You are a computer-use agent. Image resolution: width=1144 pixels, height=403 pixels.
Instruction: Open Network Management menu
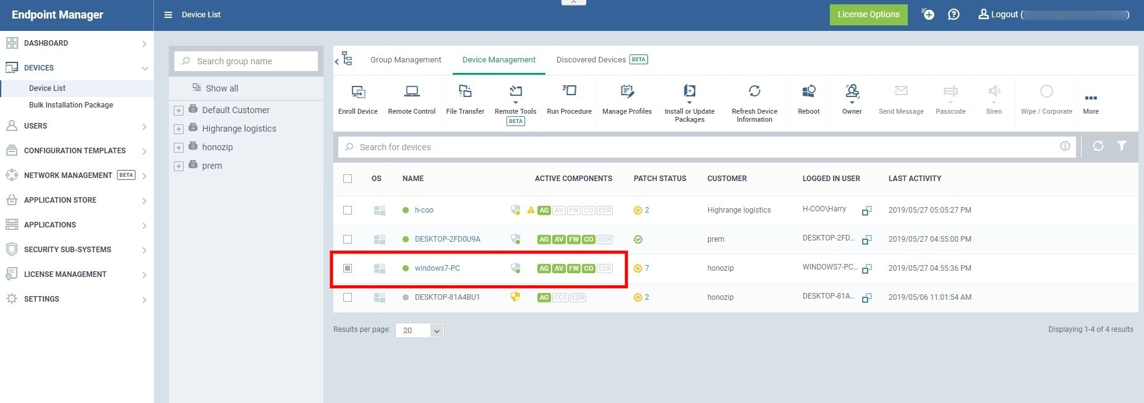pyautogui.click(x=77, y=176)
